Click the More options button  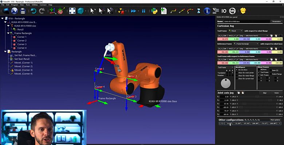click(x=275, y=120)
